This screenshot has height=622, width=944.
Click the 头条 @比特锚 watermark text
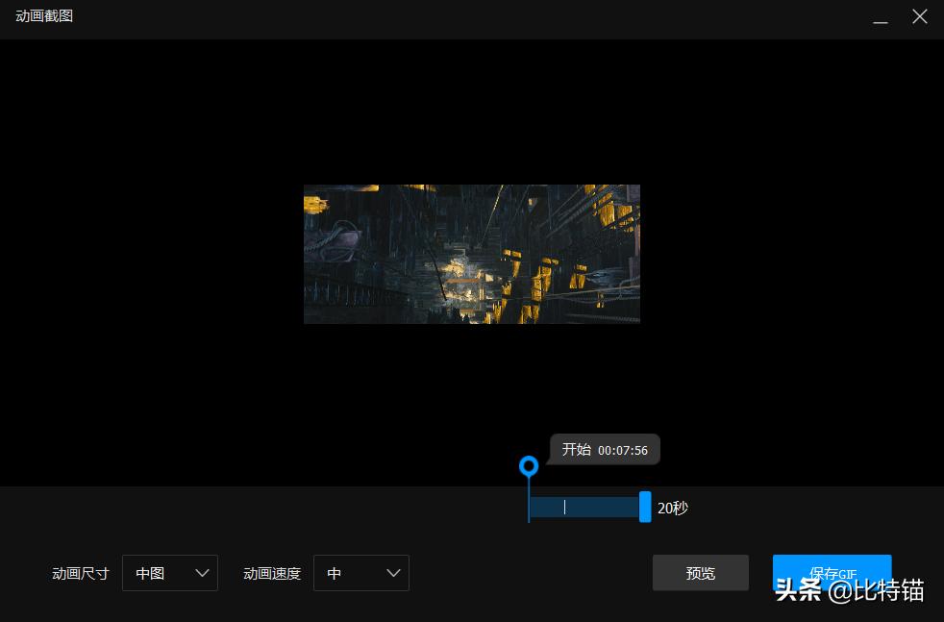coord(850,591)
